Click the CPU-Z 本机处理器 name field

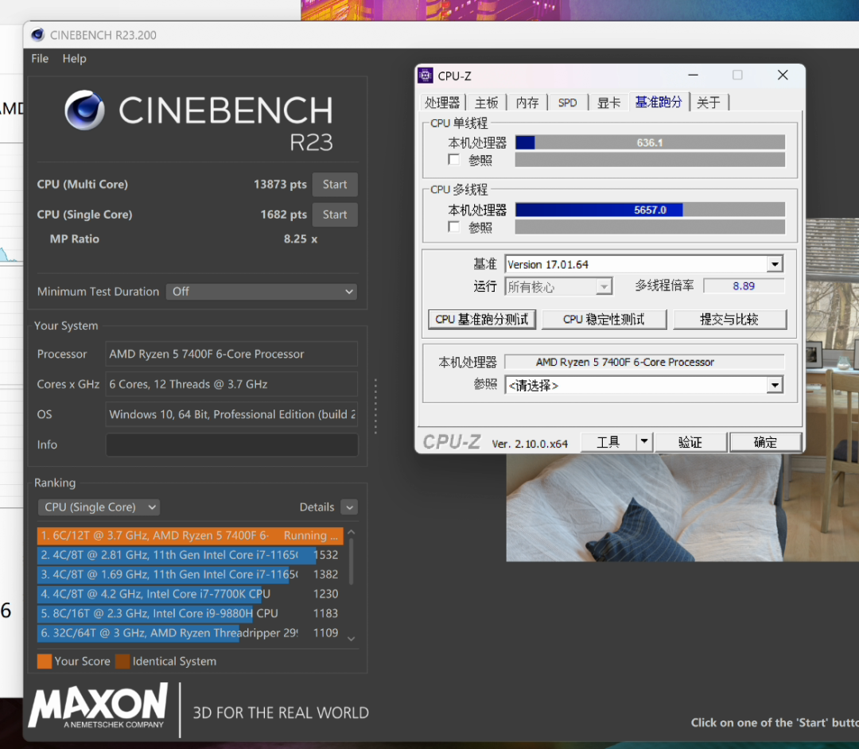pyautogui.click(x=644, y=362)
